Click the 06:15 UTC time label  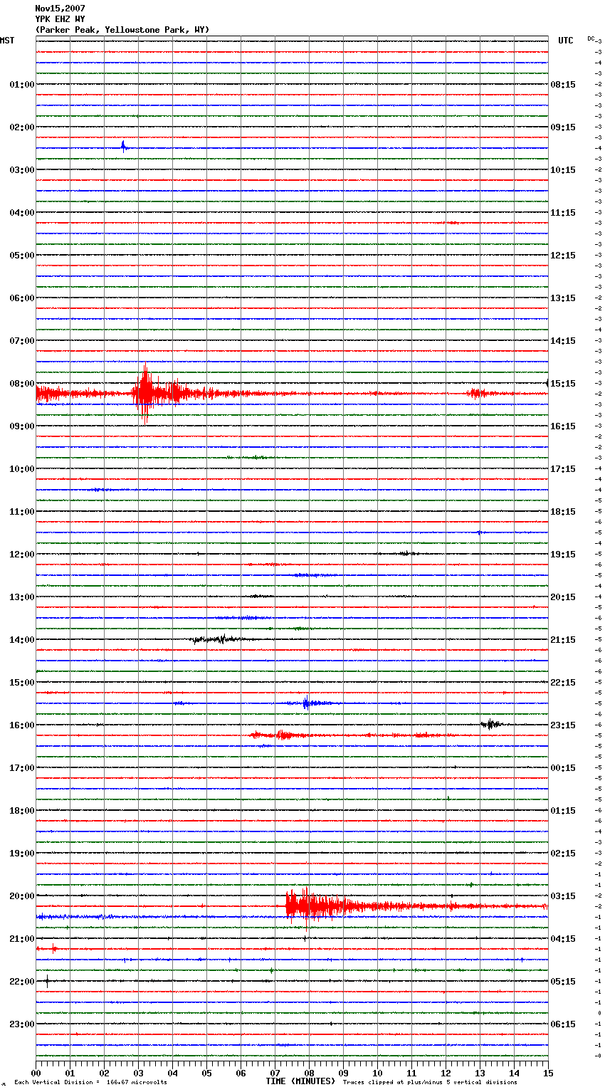563,1024
